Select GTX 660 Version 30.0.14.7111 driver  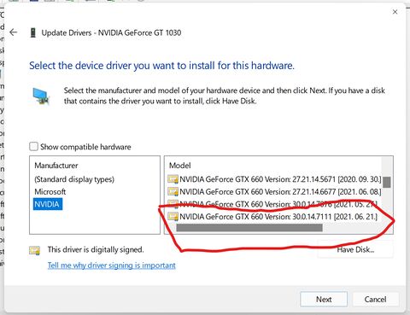click(272, 217)
